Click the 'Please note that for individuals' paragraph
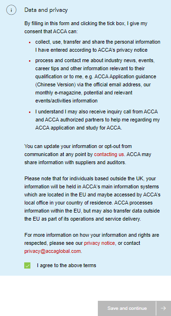This screenshot has width=171, height=316. pyautogui.click(x=92, y=199)
